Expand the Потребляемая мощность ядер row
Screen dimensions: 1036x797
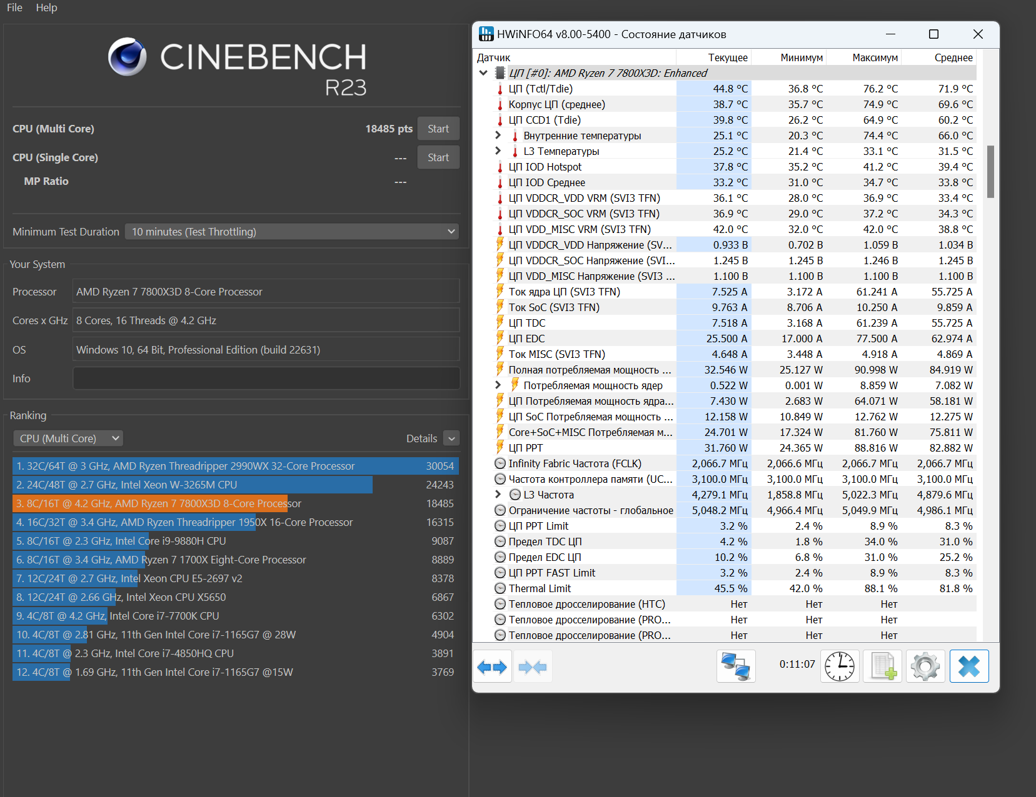pos(498,385)
